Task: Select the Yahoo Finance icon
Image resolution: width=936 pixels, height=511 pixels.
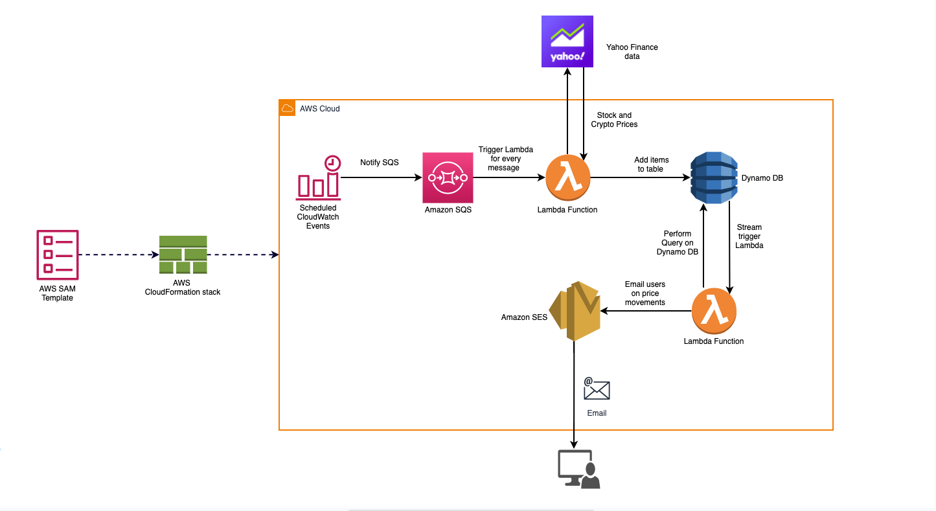Action: 567,41
